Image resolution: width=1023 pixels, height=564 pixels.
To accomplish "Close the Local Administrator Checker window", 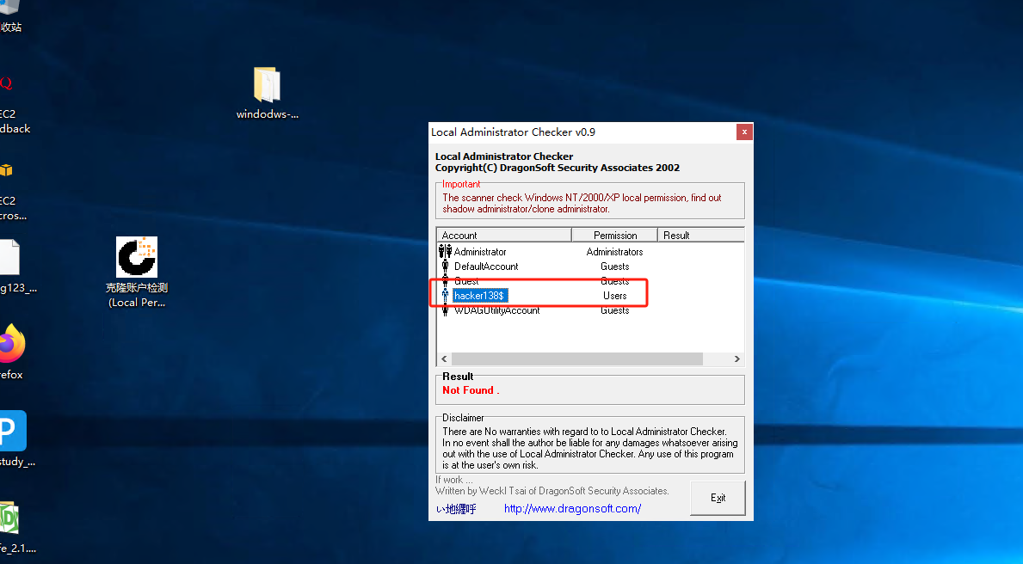I will click(743, 132).
